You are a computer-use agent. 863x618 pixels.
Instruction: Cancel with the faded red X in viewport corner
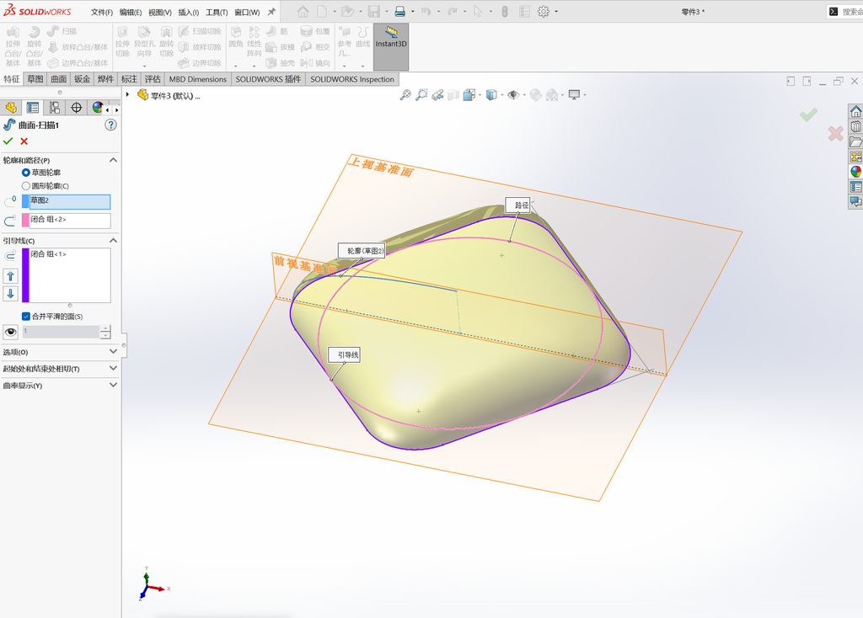[835, 133]
